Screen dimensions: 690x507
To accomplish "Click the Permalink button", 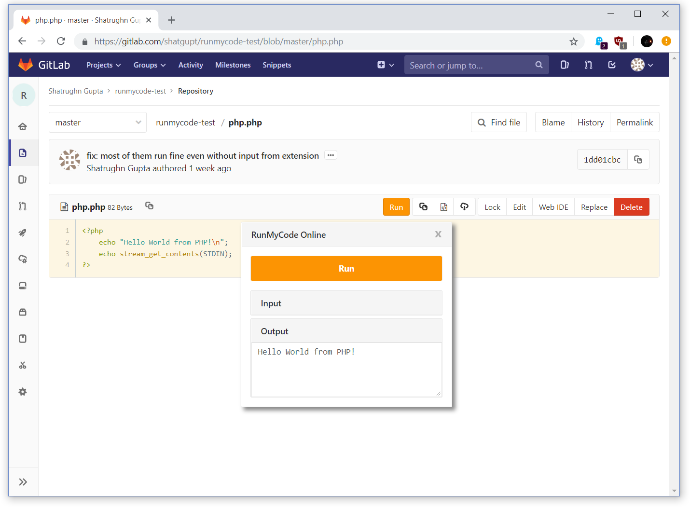I will pos(635,123).
